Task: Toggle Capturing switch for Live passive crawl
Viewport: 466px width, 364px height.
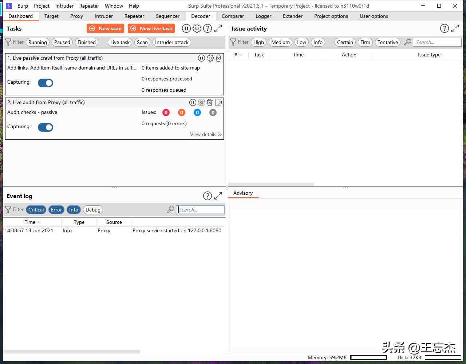Action: click(x=46, y=83)
